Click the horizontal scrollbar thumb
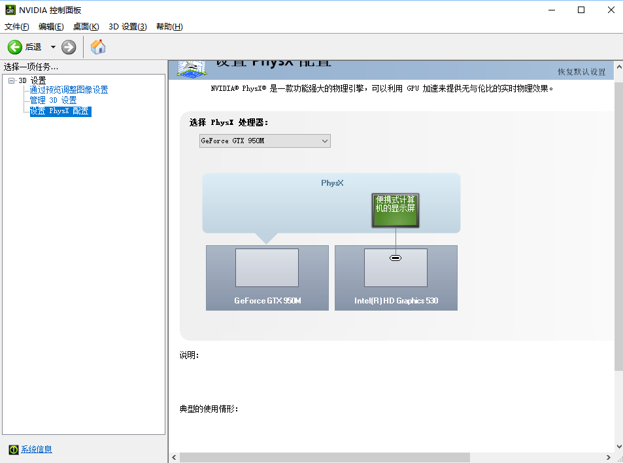This screenshot has width=623, height=463. (325, 457)
